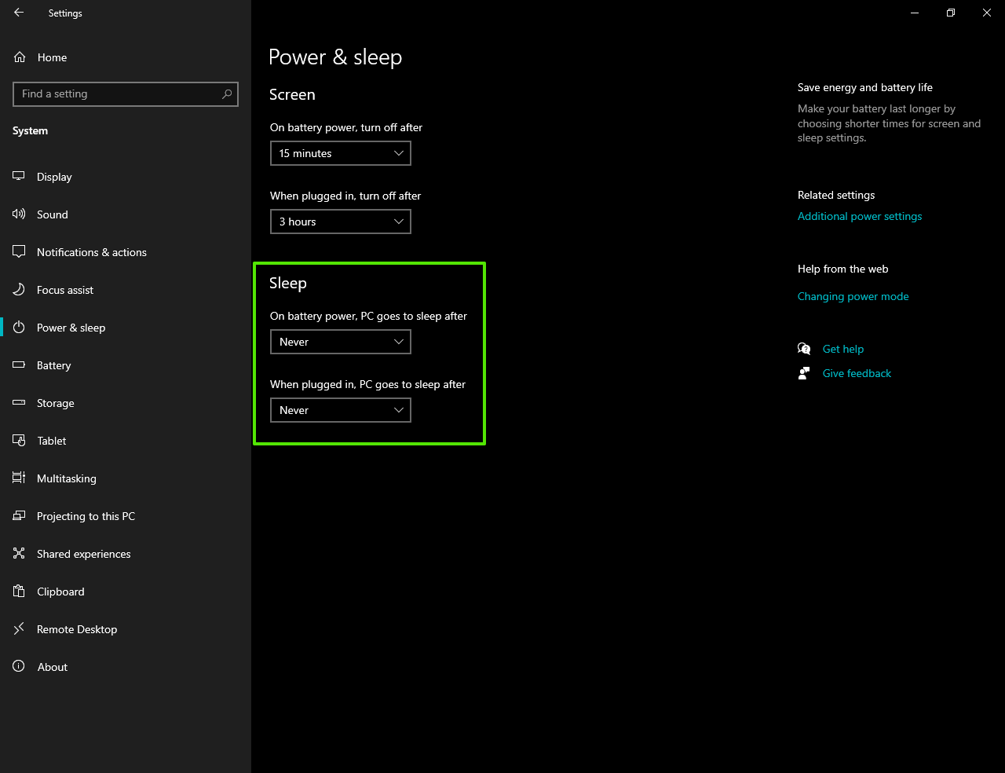Open Sound settings page
Screen dimensions: 1005x773
126,214
